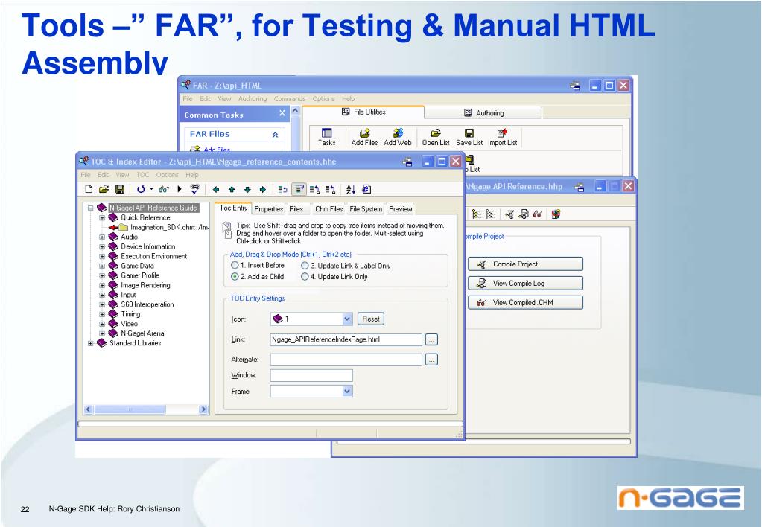762x527 pixels.
Task: Click the New file icon in TOC editor toolbar
Action: coord(89,189)
